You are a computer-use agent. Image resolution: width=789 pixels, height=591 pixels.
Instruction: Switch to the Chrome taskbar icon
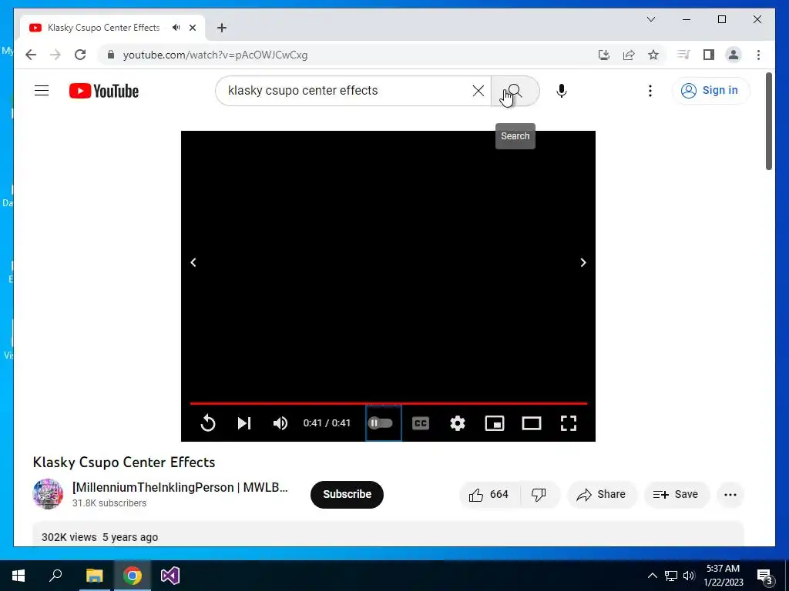click(133, 576)
